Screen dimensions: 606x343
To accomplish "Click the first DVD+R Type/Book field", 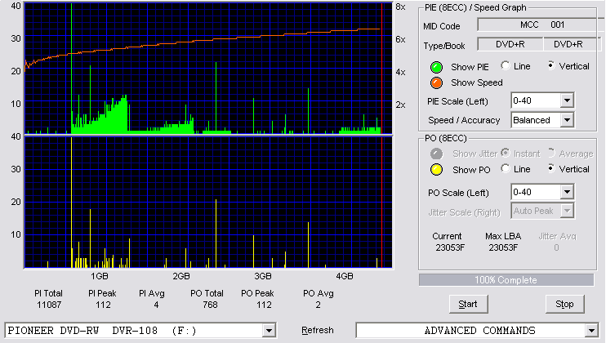I will click(x=510, y=44).
